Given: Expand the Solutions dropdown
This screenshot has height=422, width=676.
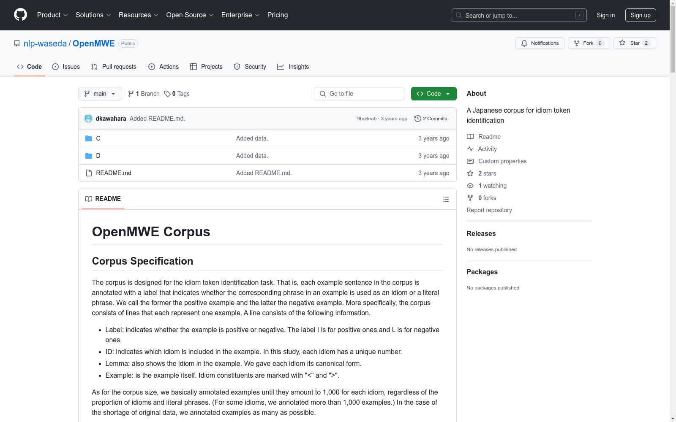Looking at the screenshot, I should (93, 15).
